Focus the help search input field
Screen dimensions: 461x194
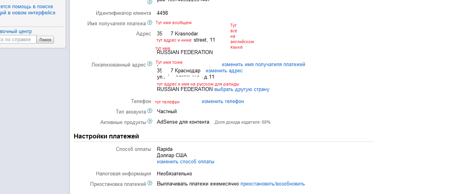coord(18,40)
